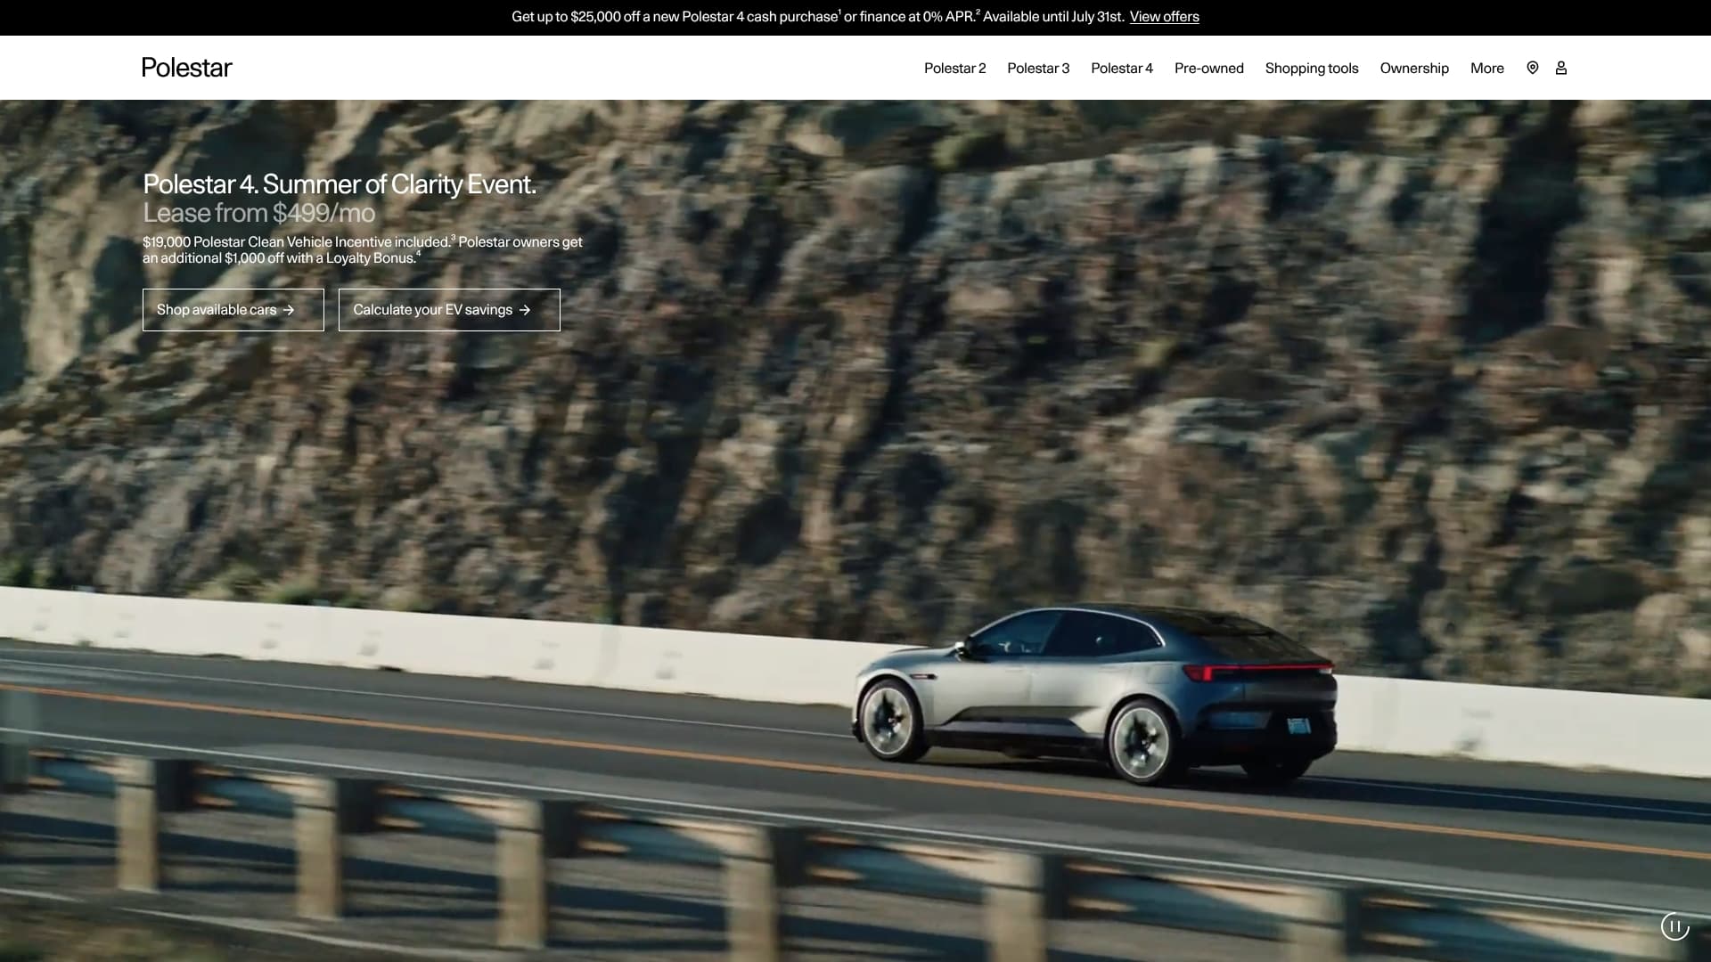Viewport: 1711px width, 962px height.
Task: Follow the View offers link
Action: 1164,17
